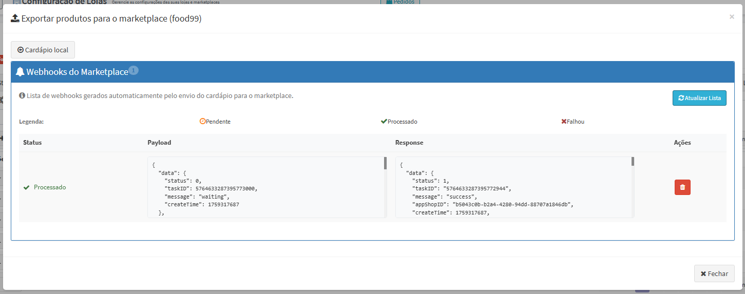Screen dimensions: 745x294
Task: Click the bell icon in the Webhooks header
Action: (20, 72)
